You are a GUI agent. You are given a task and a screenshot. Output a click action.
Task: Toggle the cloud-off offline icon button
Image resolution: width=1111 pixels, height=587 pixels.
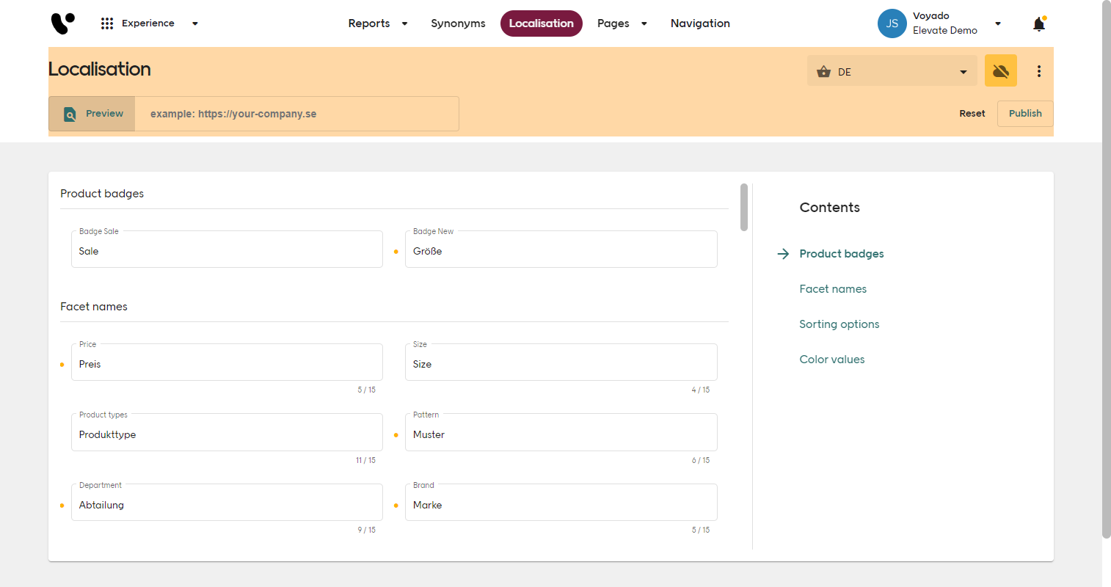(1001, 71)
